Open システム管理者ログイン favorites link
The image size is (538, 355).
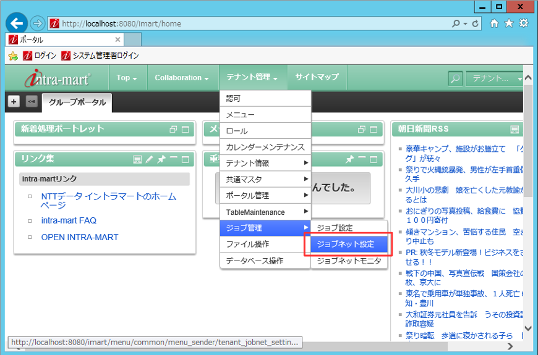click(100, 56)
